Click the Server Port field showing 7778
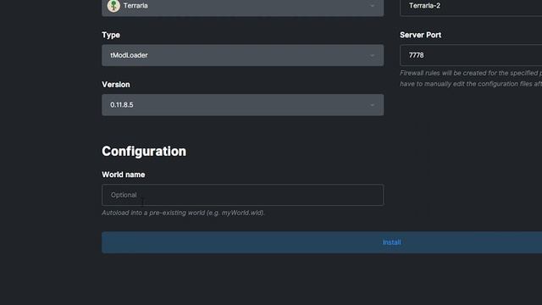 click(x=471, y=55)
